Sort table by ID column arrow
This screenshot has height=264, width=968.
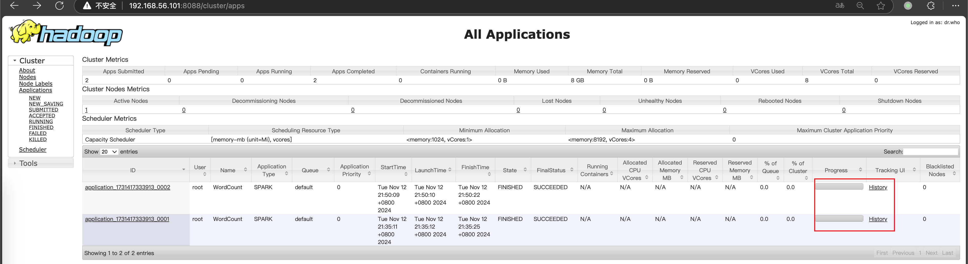[x=183, y=170]
